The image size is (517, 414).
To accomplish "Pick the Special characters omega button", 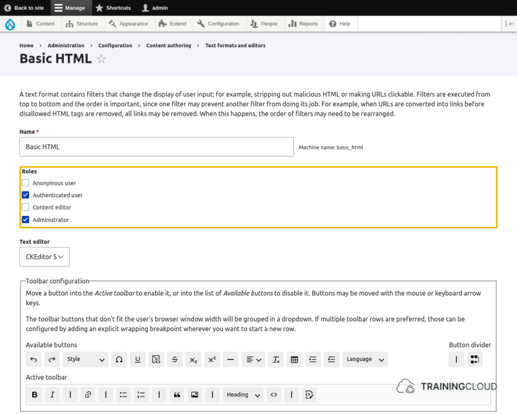I will point(119,359).
